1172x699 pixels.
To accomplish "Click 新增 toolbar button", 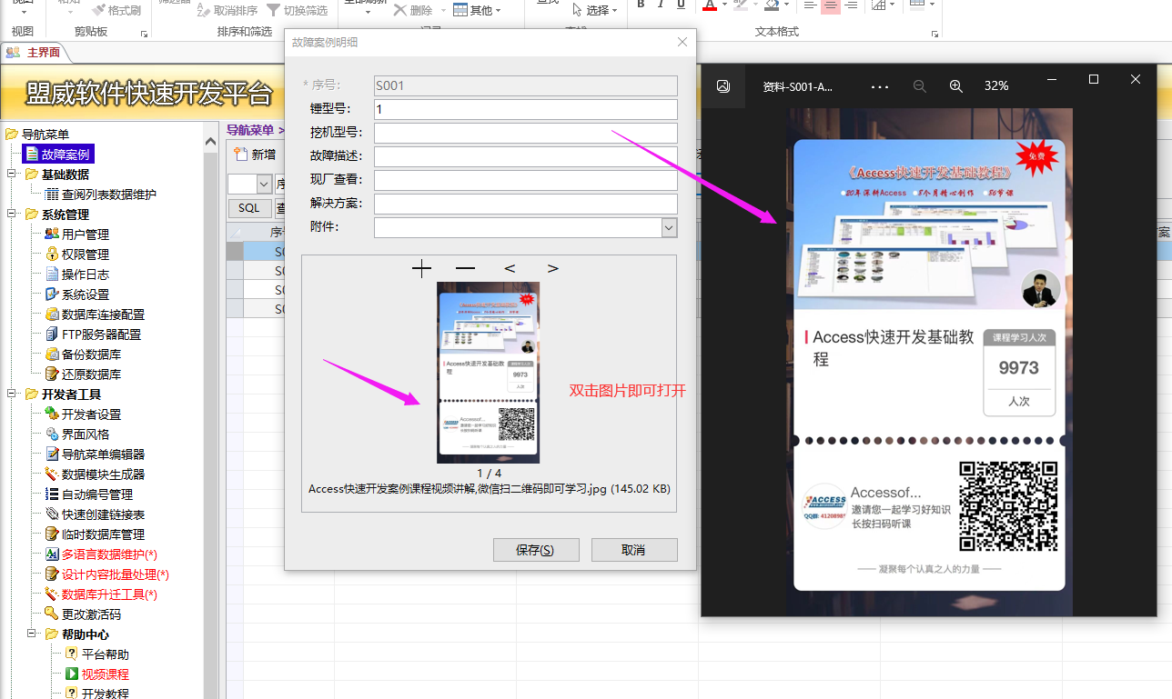I will tap(255, 155).
